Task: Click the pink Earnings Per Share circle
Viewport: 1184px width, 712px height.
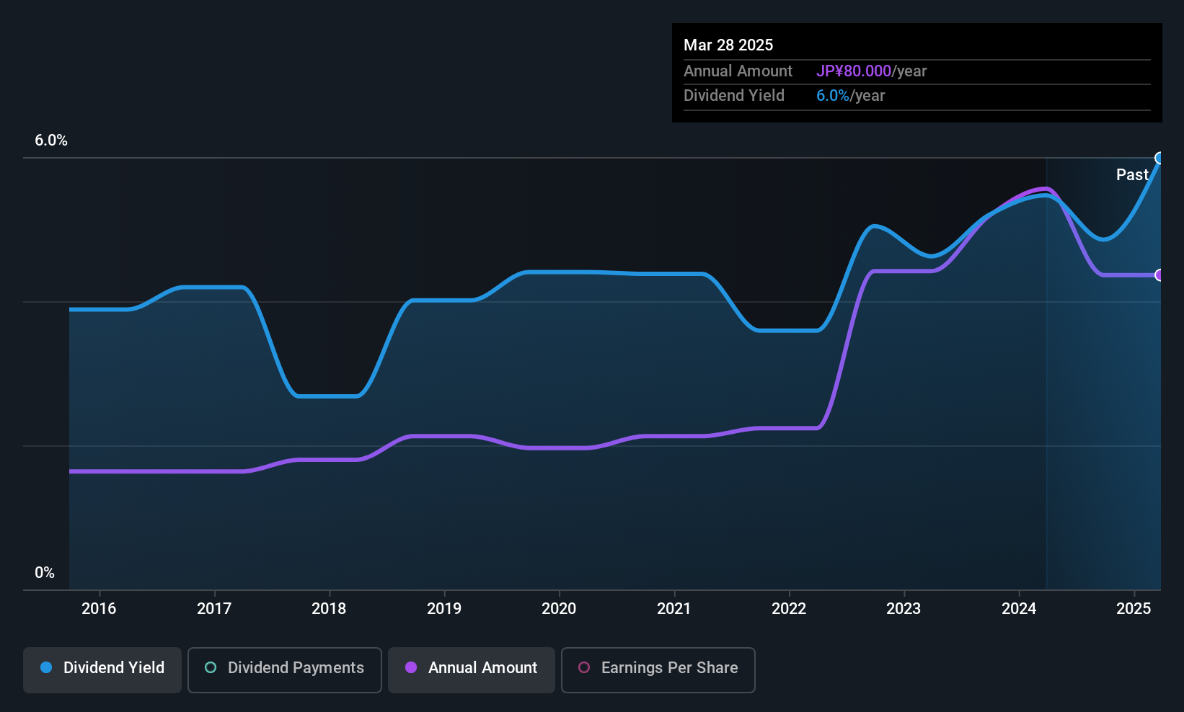Action: pyautogui.click(x=584, y=668)
